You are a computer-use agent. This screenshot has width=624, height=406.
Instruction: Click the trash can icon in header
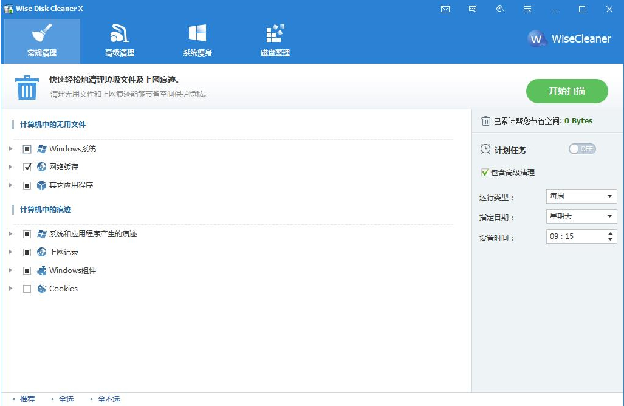[x=27, y=88]
